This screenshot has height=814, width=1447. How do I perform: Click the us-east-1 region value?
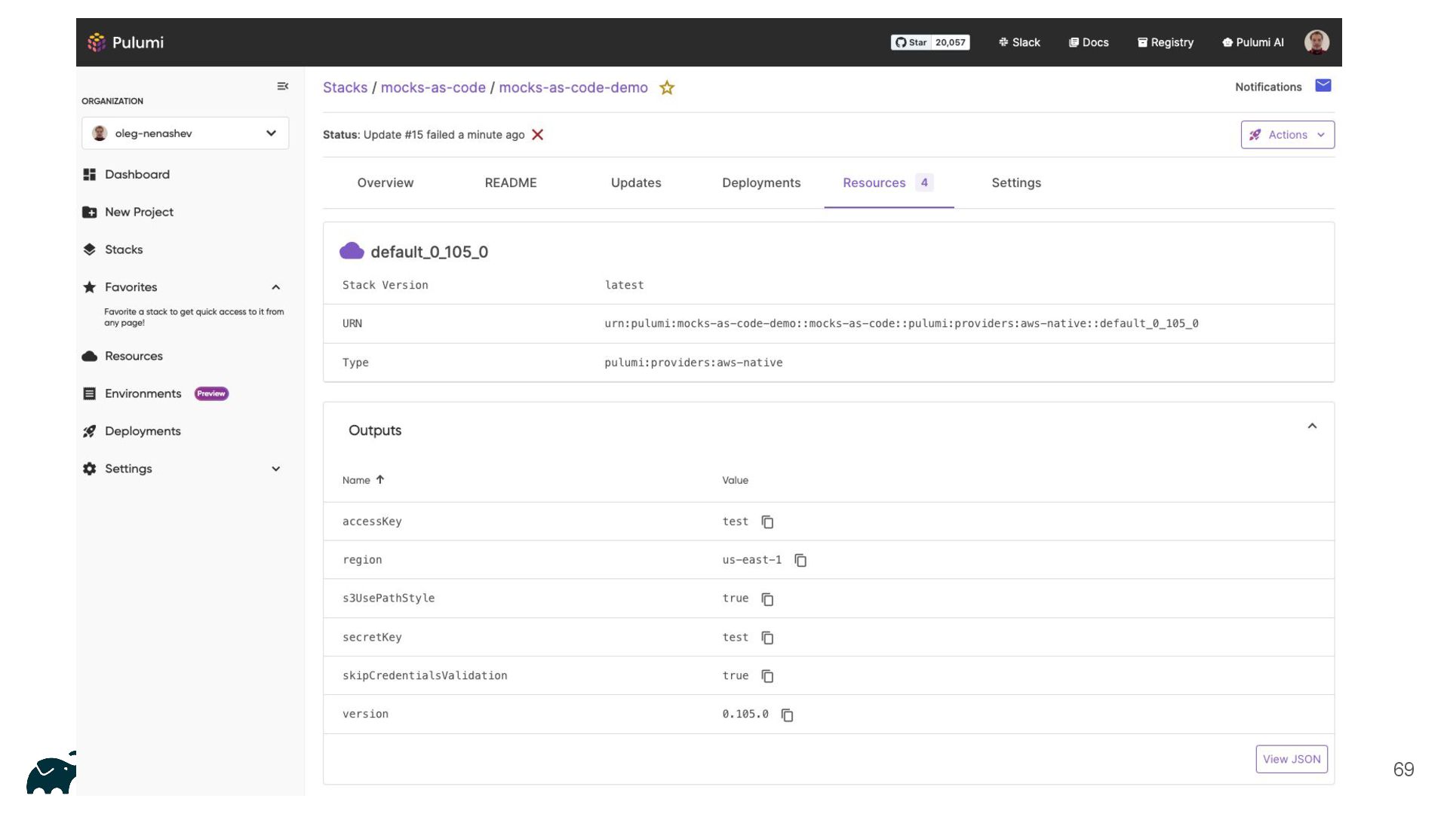point(752,560)
